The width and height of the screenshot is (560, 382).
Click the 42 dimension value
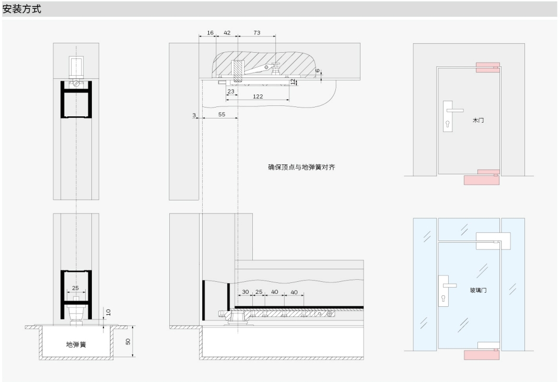227,32
